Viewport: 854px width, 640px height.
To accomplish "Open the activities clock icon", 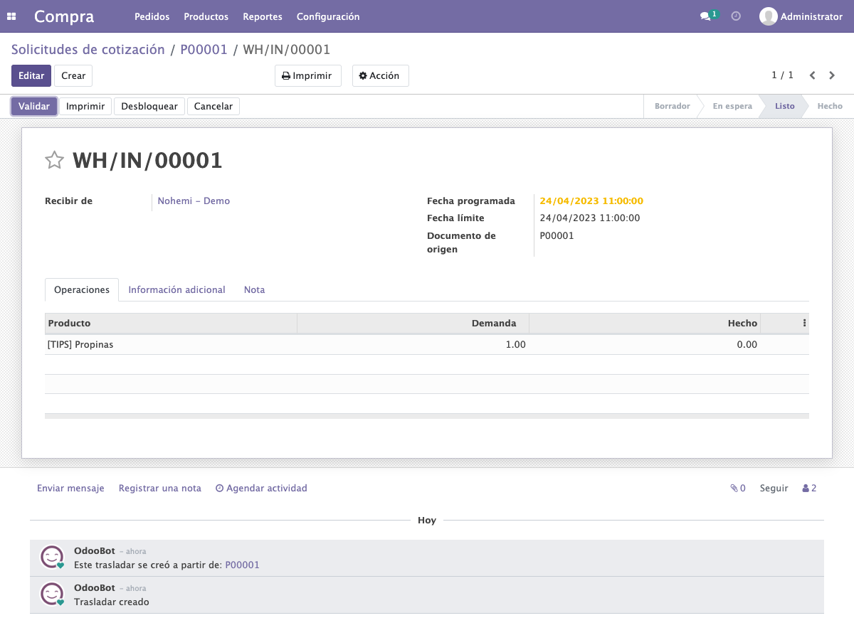I will coord(736,16).
